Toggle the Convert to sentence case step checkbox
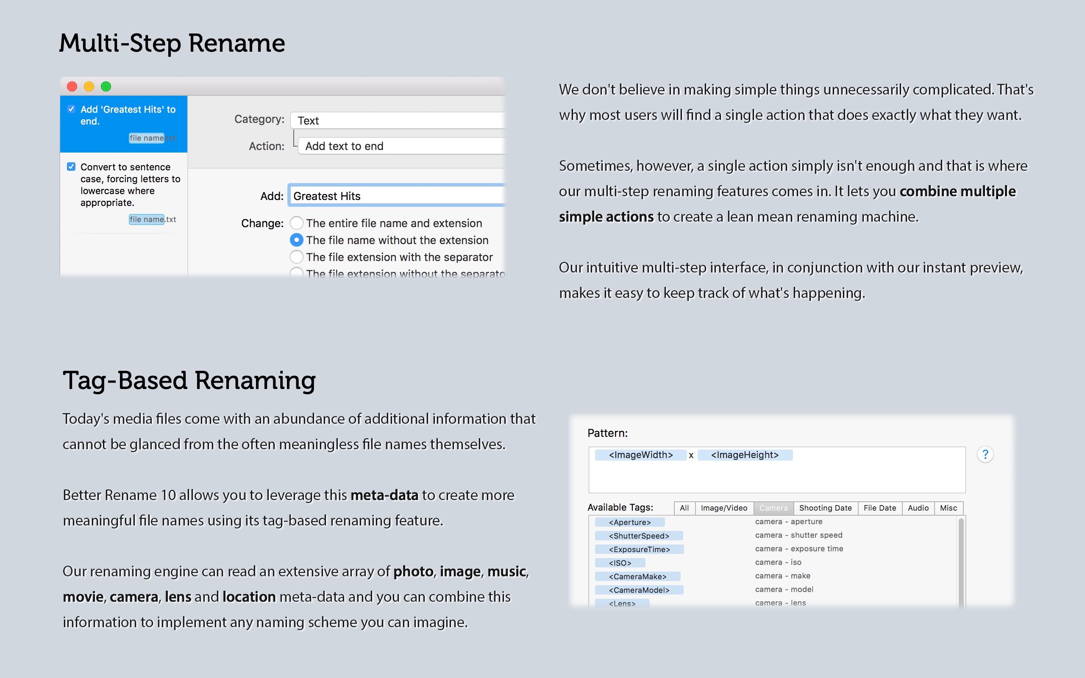Image resolution: width=1085 pixels, height=678 pixels. point(71,167)
